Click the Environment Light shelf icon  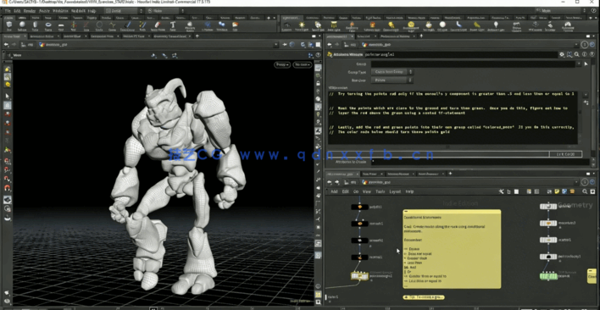point(410,25)
